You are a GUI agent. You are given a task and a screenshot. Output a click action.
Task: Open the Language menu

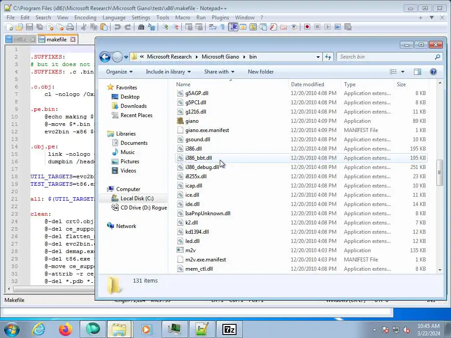[x=114, y=18]
